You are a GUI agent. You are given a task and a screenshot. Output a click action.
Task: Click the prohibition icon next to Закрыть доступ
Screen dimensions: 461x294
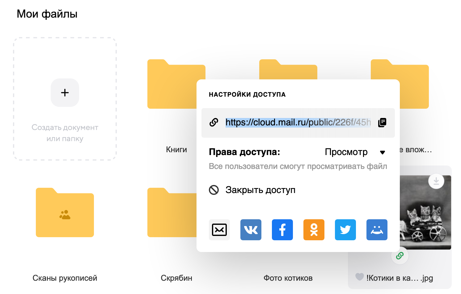214,190
